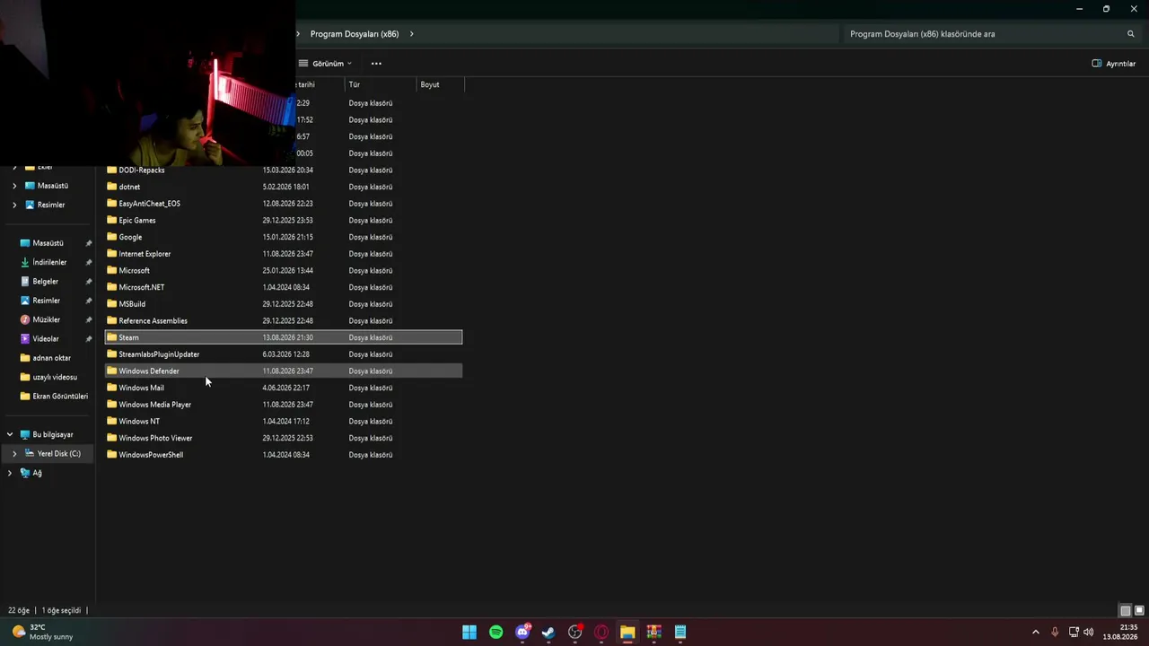The width and height of the screenshot is (1149, 646).
Task: Click the pin icon next to Belgeler
Action: click(x=89, y=282)
